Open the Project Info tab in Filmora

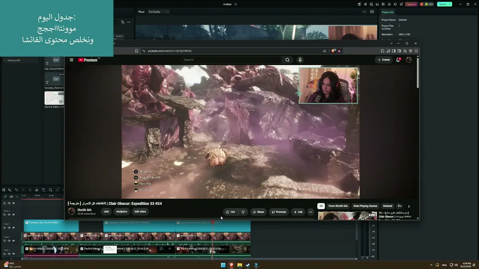tap(388, 12)
